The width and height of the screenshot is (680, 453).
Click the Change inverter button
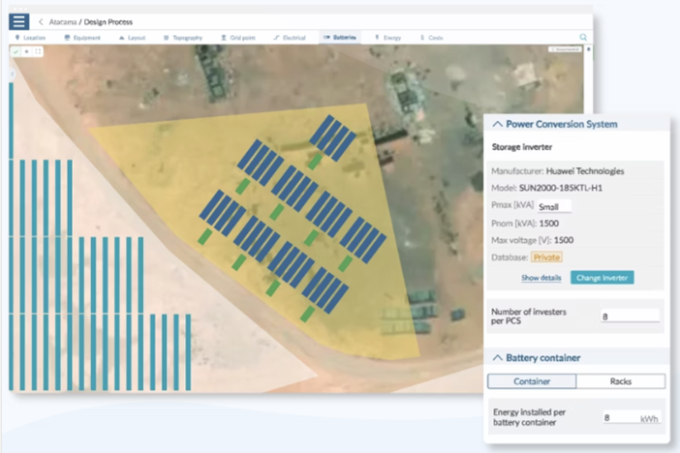(602, 278)
